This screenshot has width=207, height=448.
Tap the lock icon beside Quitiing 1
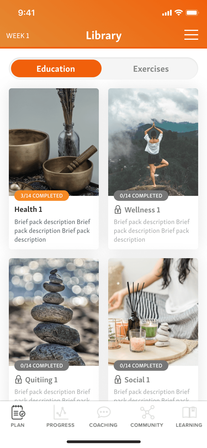18,380
